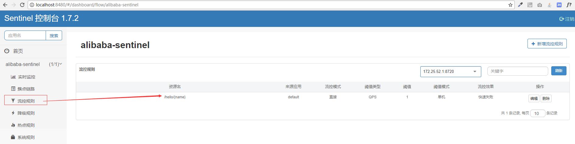575x144 pixels.
Task: Click the alibaba-sentinel app name in sidebar
Action: [x=23, y=64]
